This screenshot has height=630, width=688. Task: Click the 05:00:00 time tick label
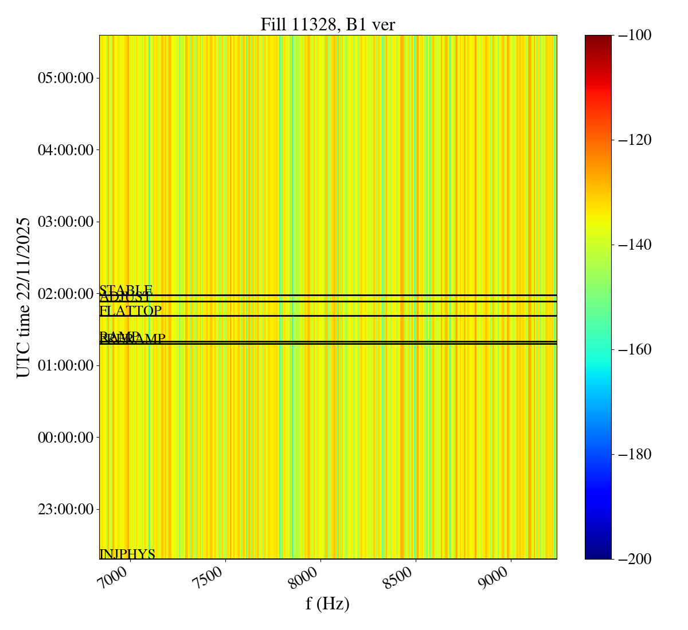pos(65,78)
